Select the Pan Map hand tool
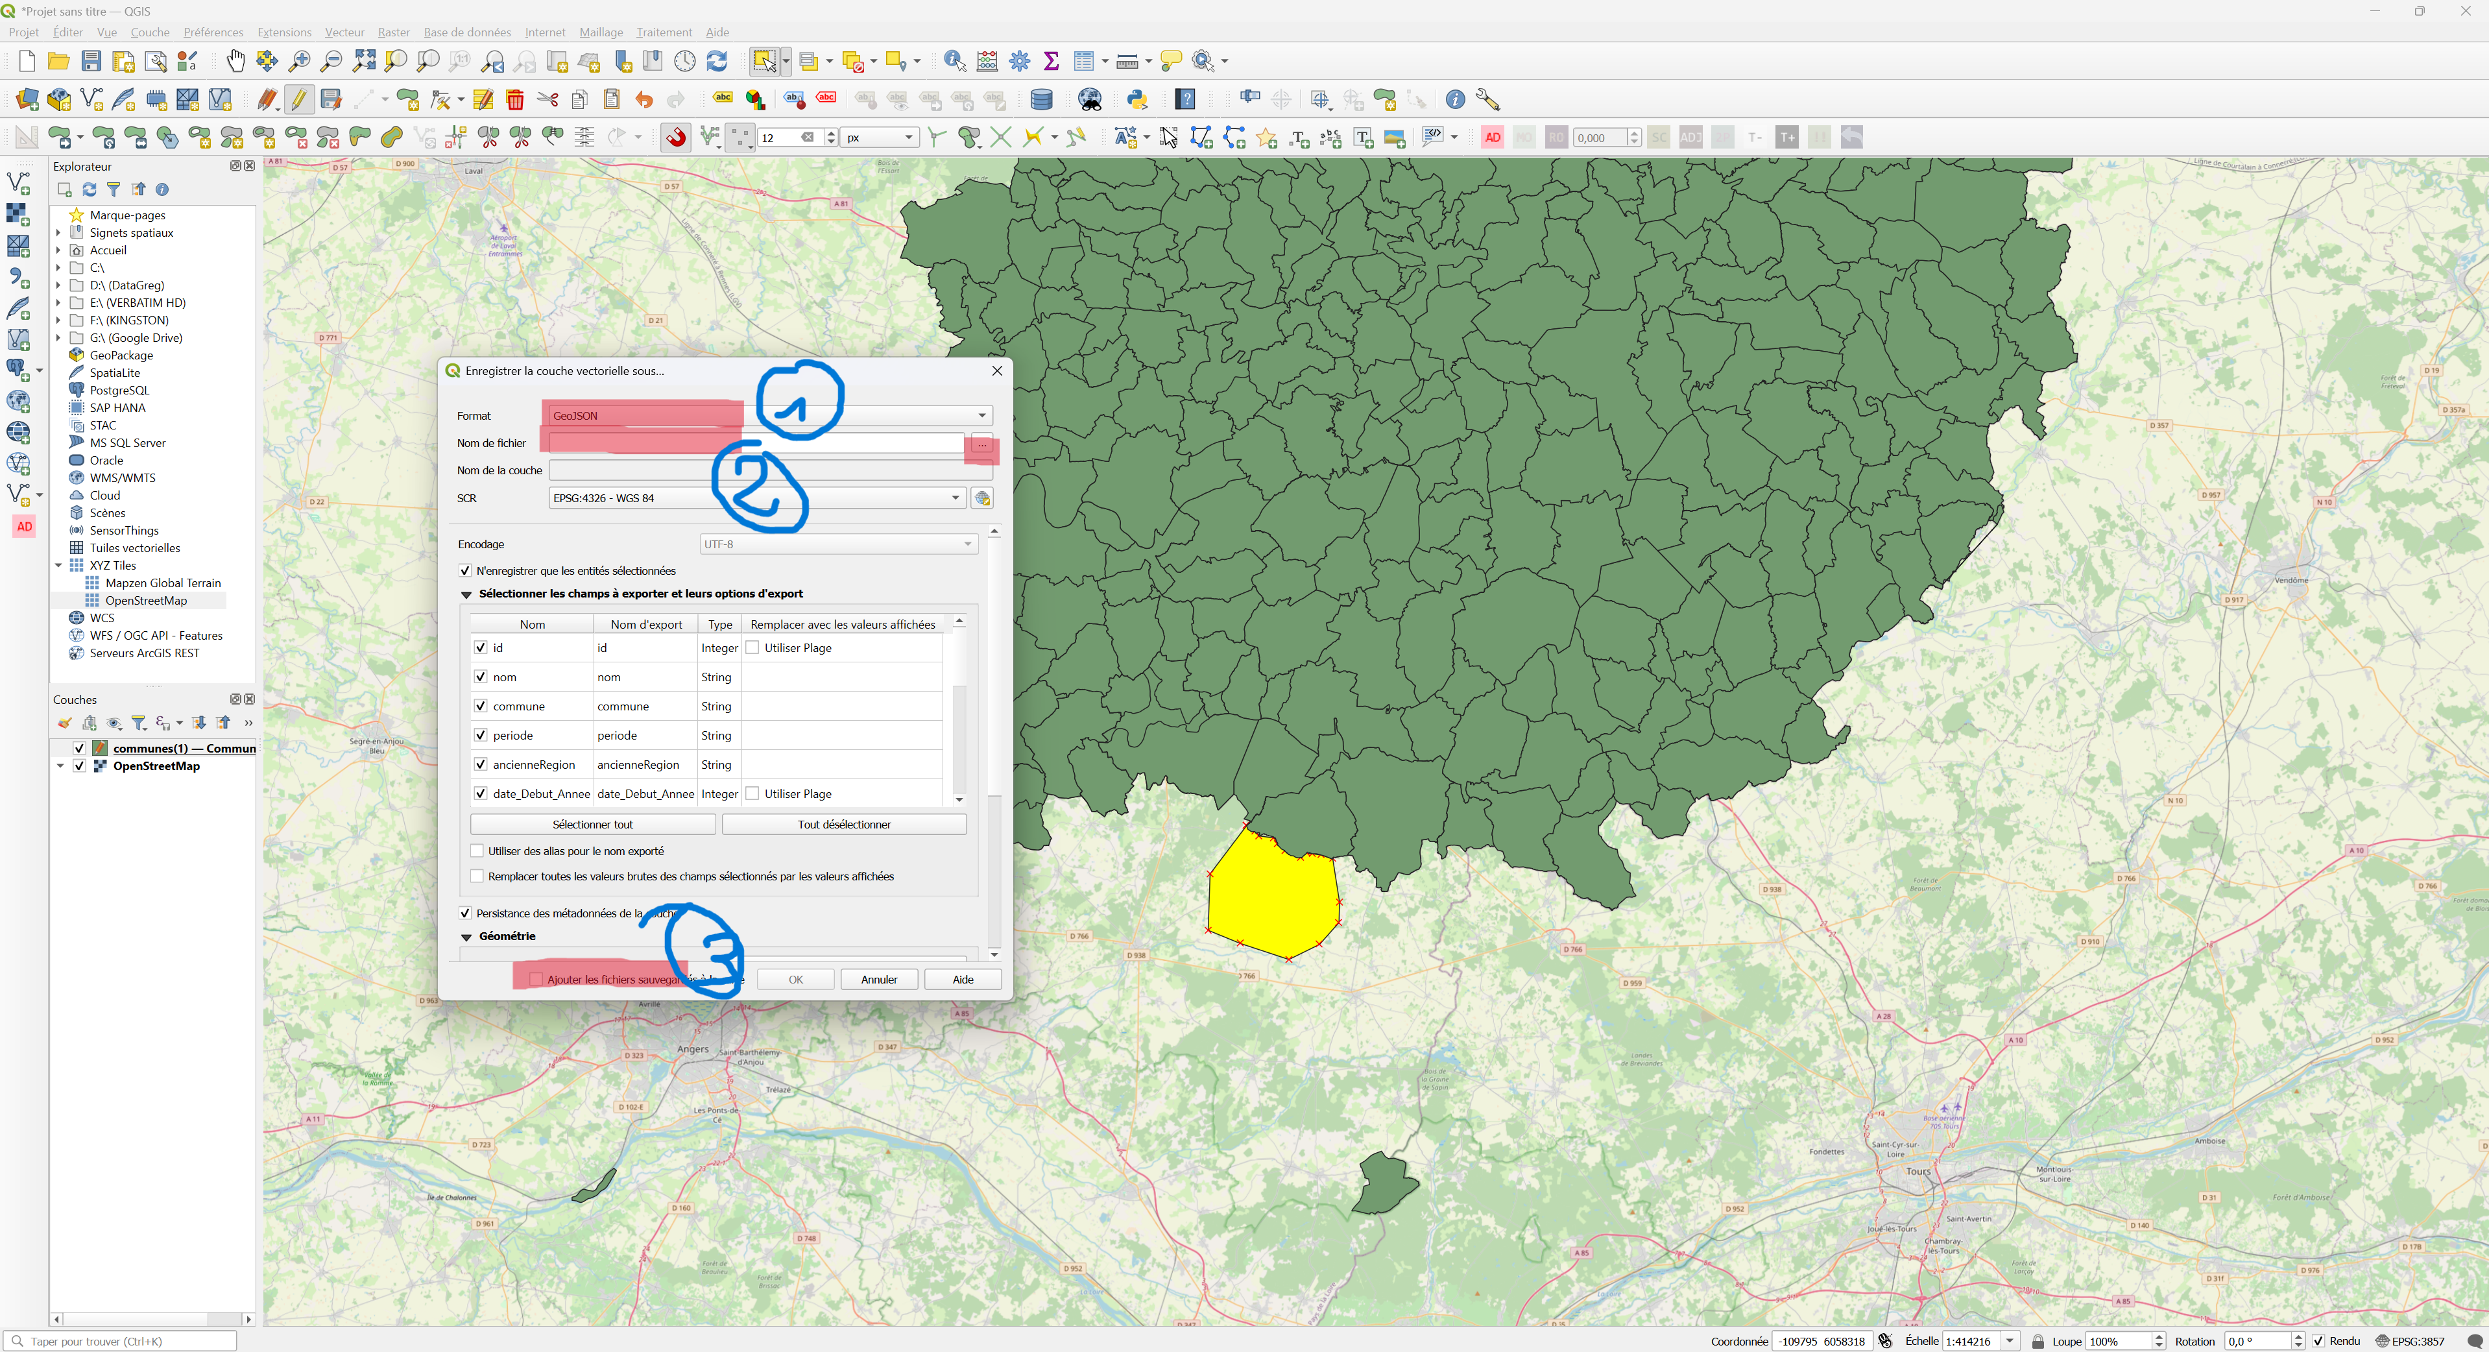 [235, 62]
